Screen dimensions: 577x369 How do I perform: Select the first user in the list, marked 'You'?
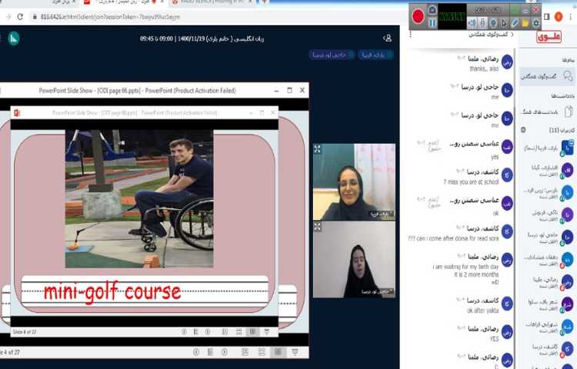pyautogui.click(x=549, y=148)
